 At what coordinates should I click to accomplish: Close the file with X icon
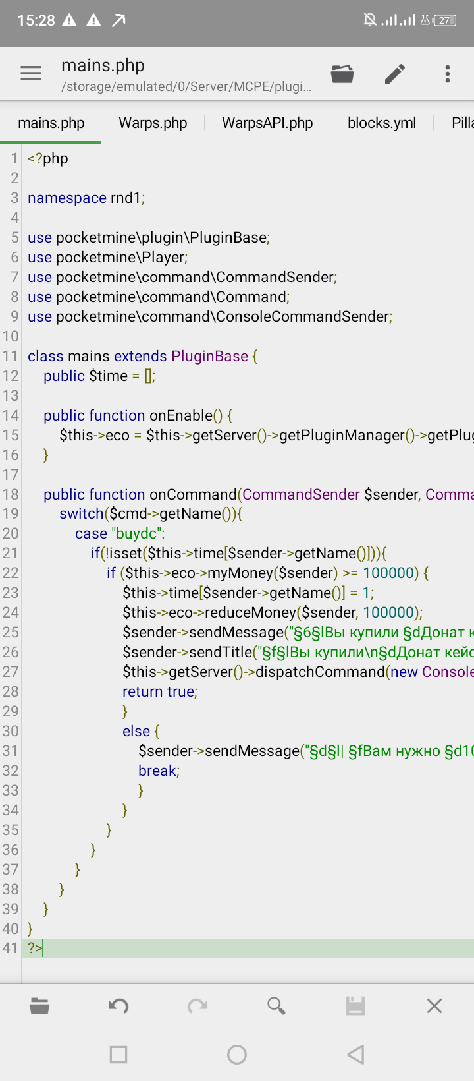click(434, 1006)
